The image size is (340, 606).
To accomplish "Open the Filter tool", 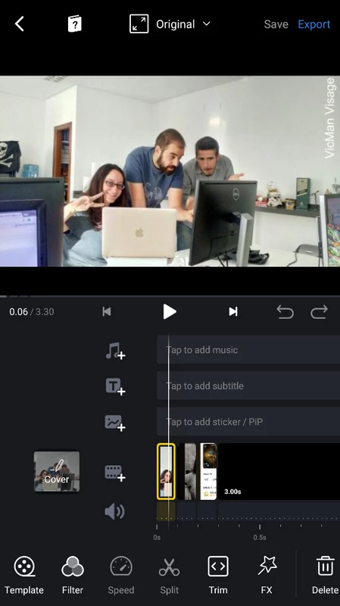I will coord(73,575).
